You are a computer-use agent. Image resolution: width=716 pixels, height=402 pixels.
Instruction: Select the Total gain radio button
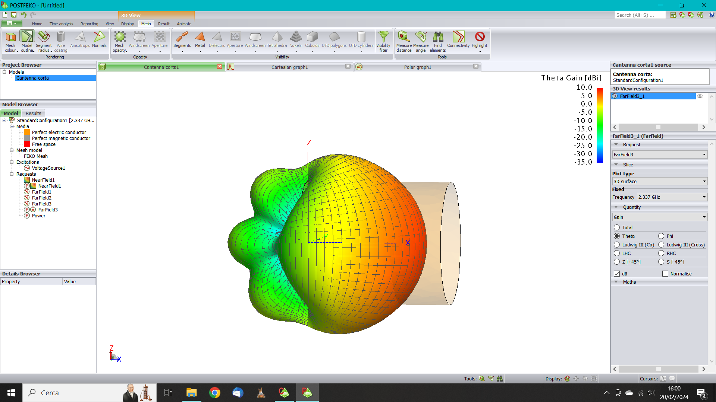617,227
